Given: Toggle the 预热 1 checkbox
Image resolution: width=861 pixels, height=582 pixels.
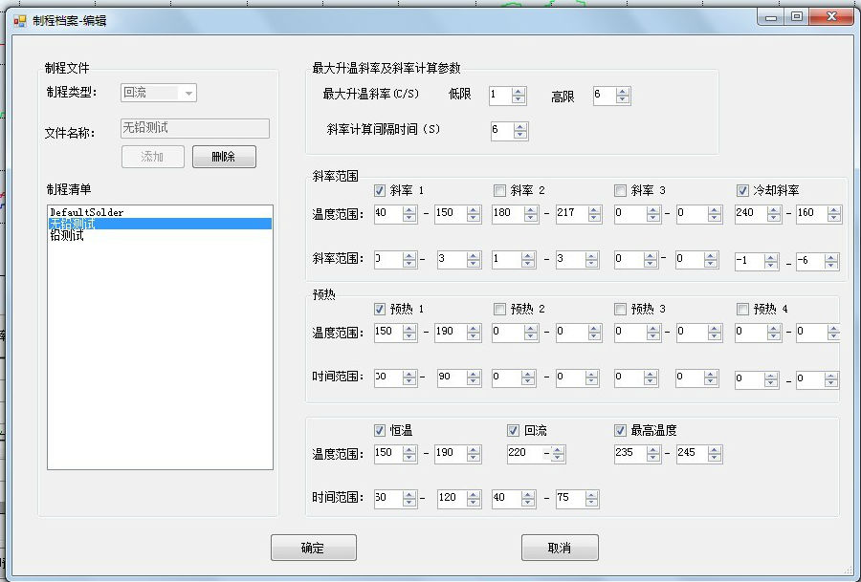Looking at the screenshot, I should 380,309.
